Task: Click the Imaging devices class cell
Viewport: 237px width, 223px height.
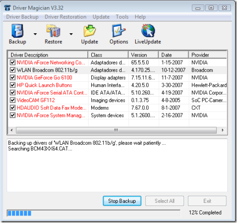Action: tap(108, 100)
